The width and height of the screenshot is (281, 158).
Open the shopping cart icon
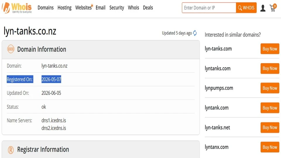273,8
